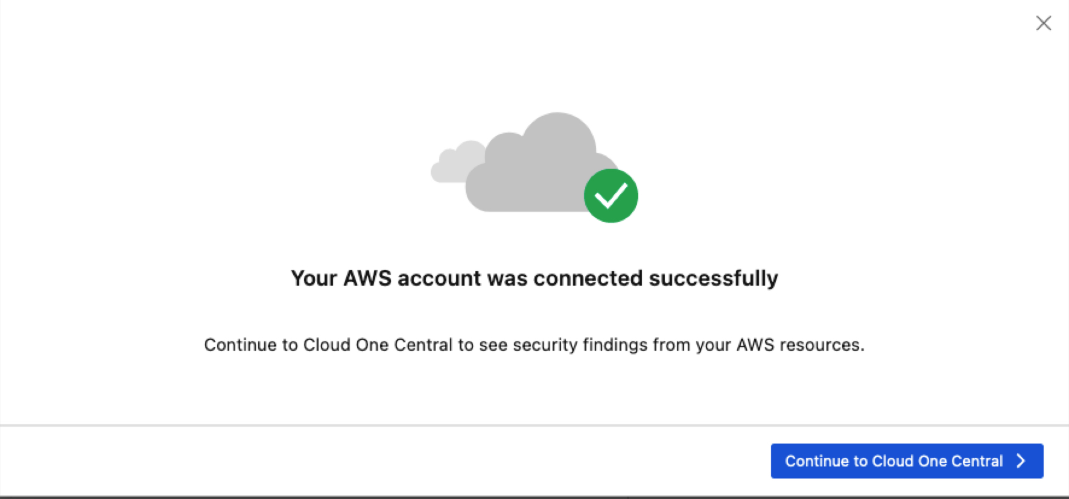Click 'Cloud One Central' in the description text
This screenshot has width=1069, height=499.
(378, 345)
